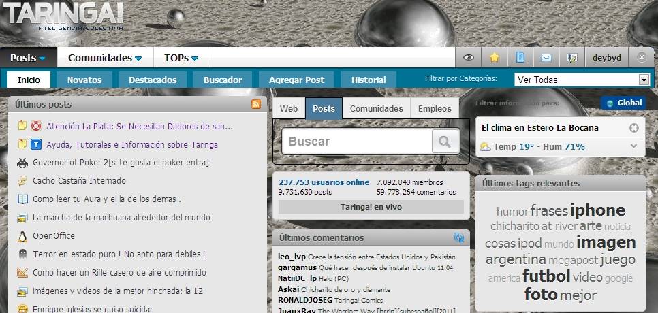Screen dimensions: 658x313
Task: Click the smiley icon beside the Enrrique iglesias post
Action: 22,309
